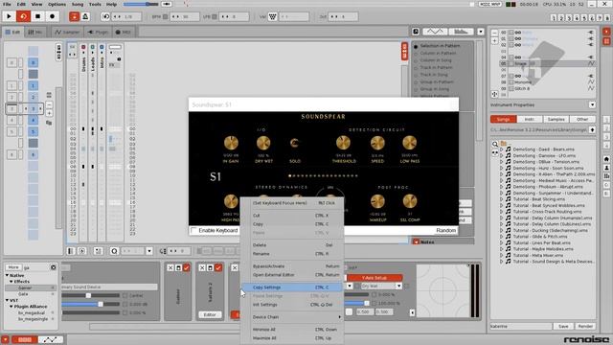613x345 pixels.
Task: Collapse the Native tree node
Action: 7,275
